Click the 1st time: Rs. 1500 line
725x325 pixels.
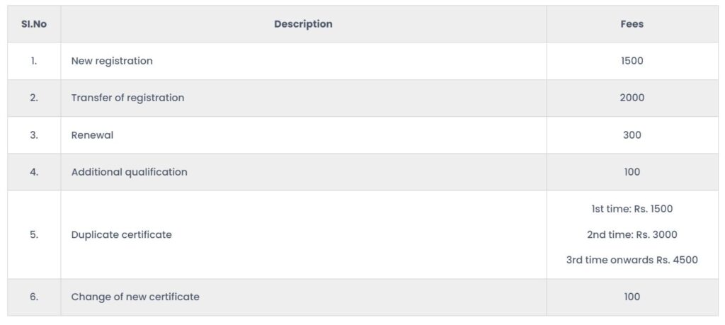pyautogui.click(x=632, y=209)
